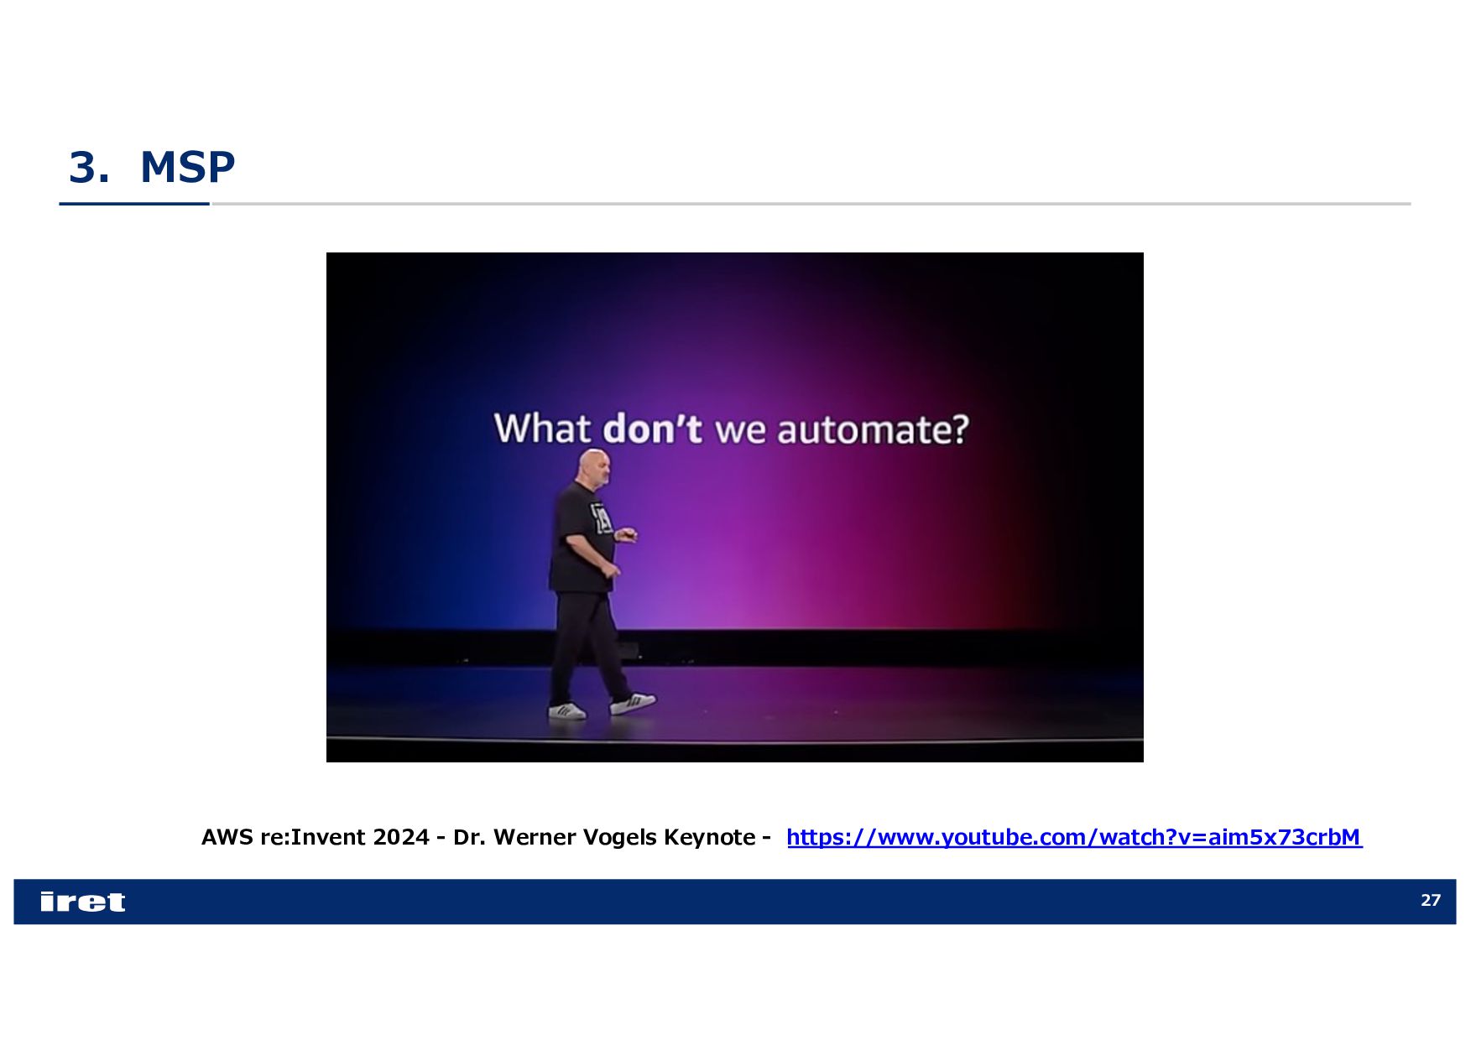Click the keynote video thumbnail image

coord(734,507)
